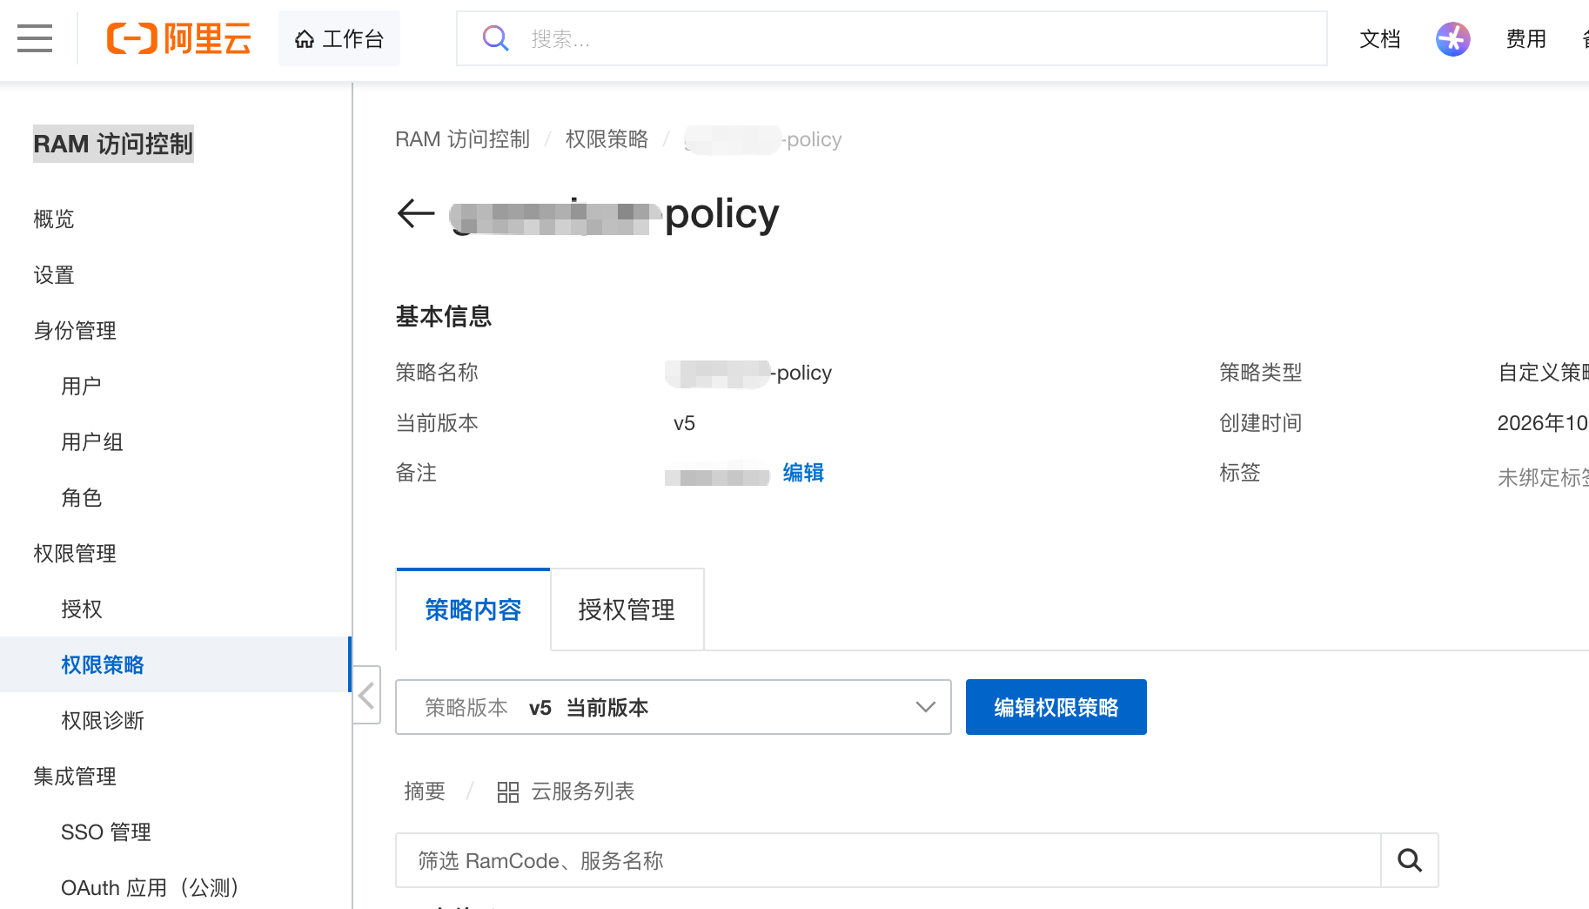Focus the 筛选 RamCode、服务名称 filter field
1589x909 pixels.
coord(888,860)
